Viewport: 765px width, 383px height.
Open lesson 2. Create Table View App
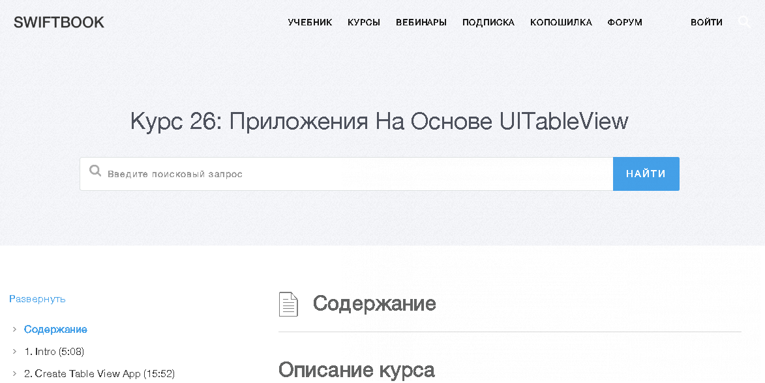coord(99,374)
